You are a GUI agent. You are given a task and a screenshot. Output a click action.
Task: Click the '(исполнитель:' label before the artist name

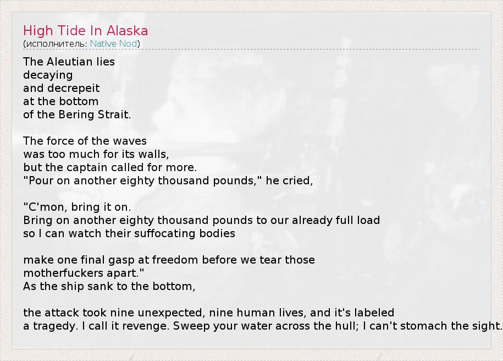coord(56,43)
